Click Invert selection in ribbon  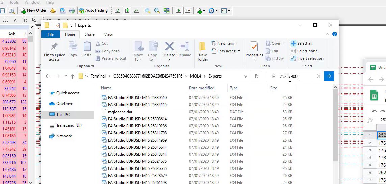tap(307, 58)
